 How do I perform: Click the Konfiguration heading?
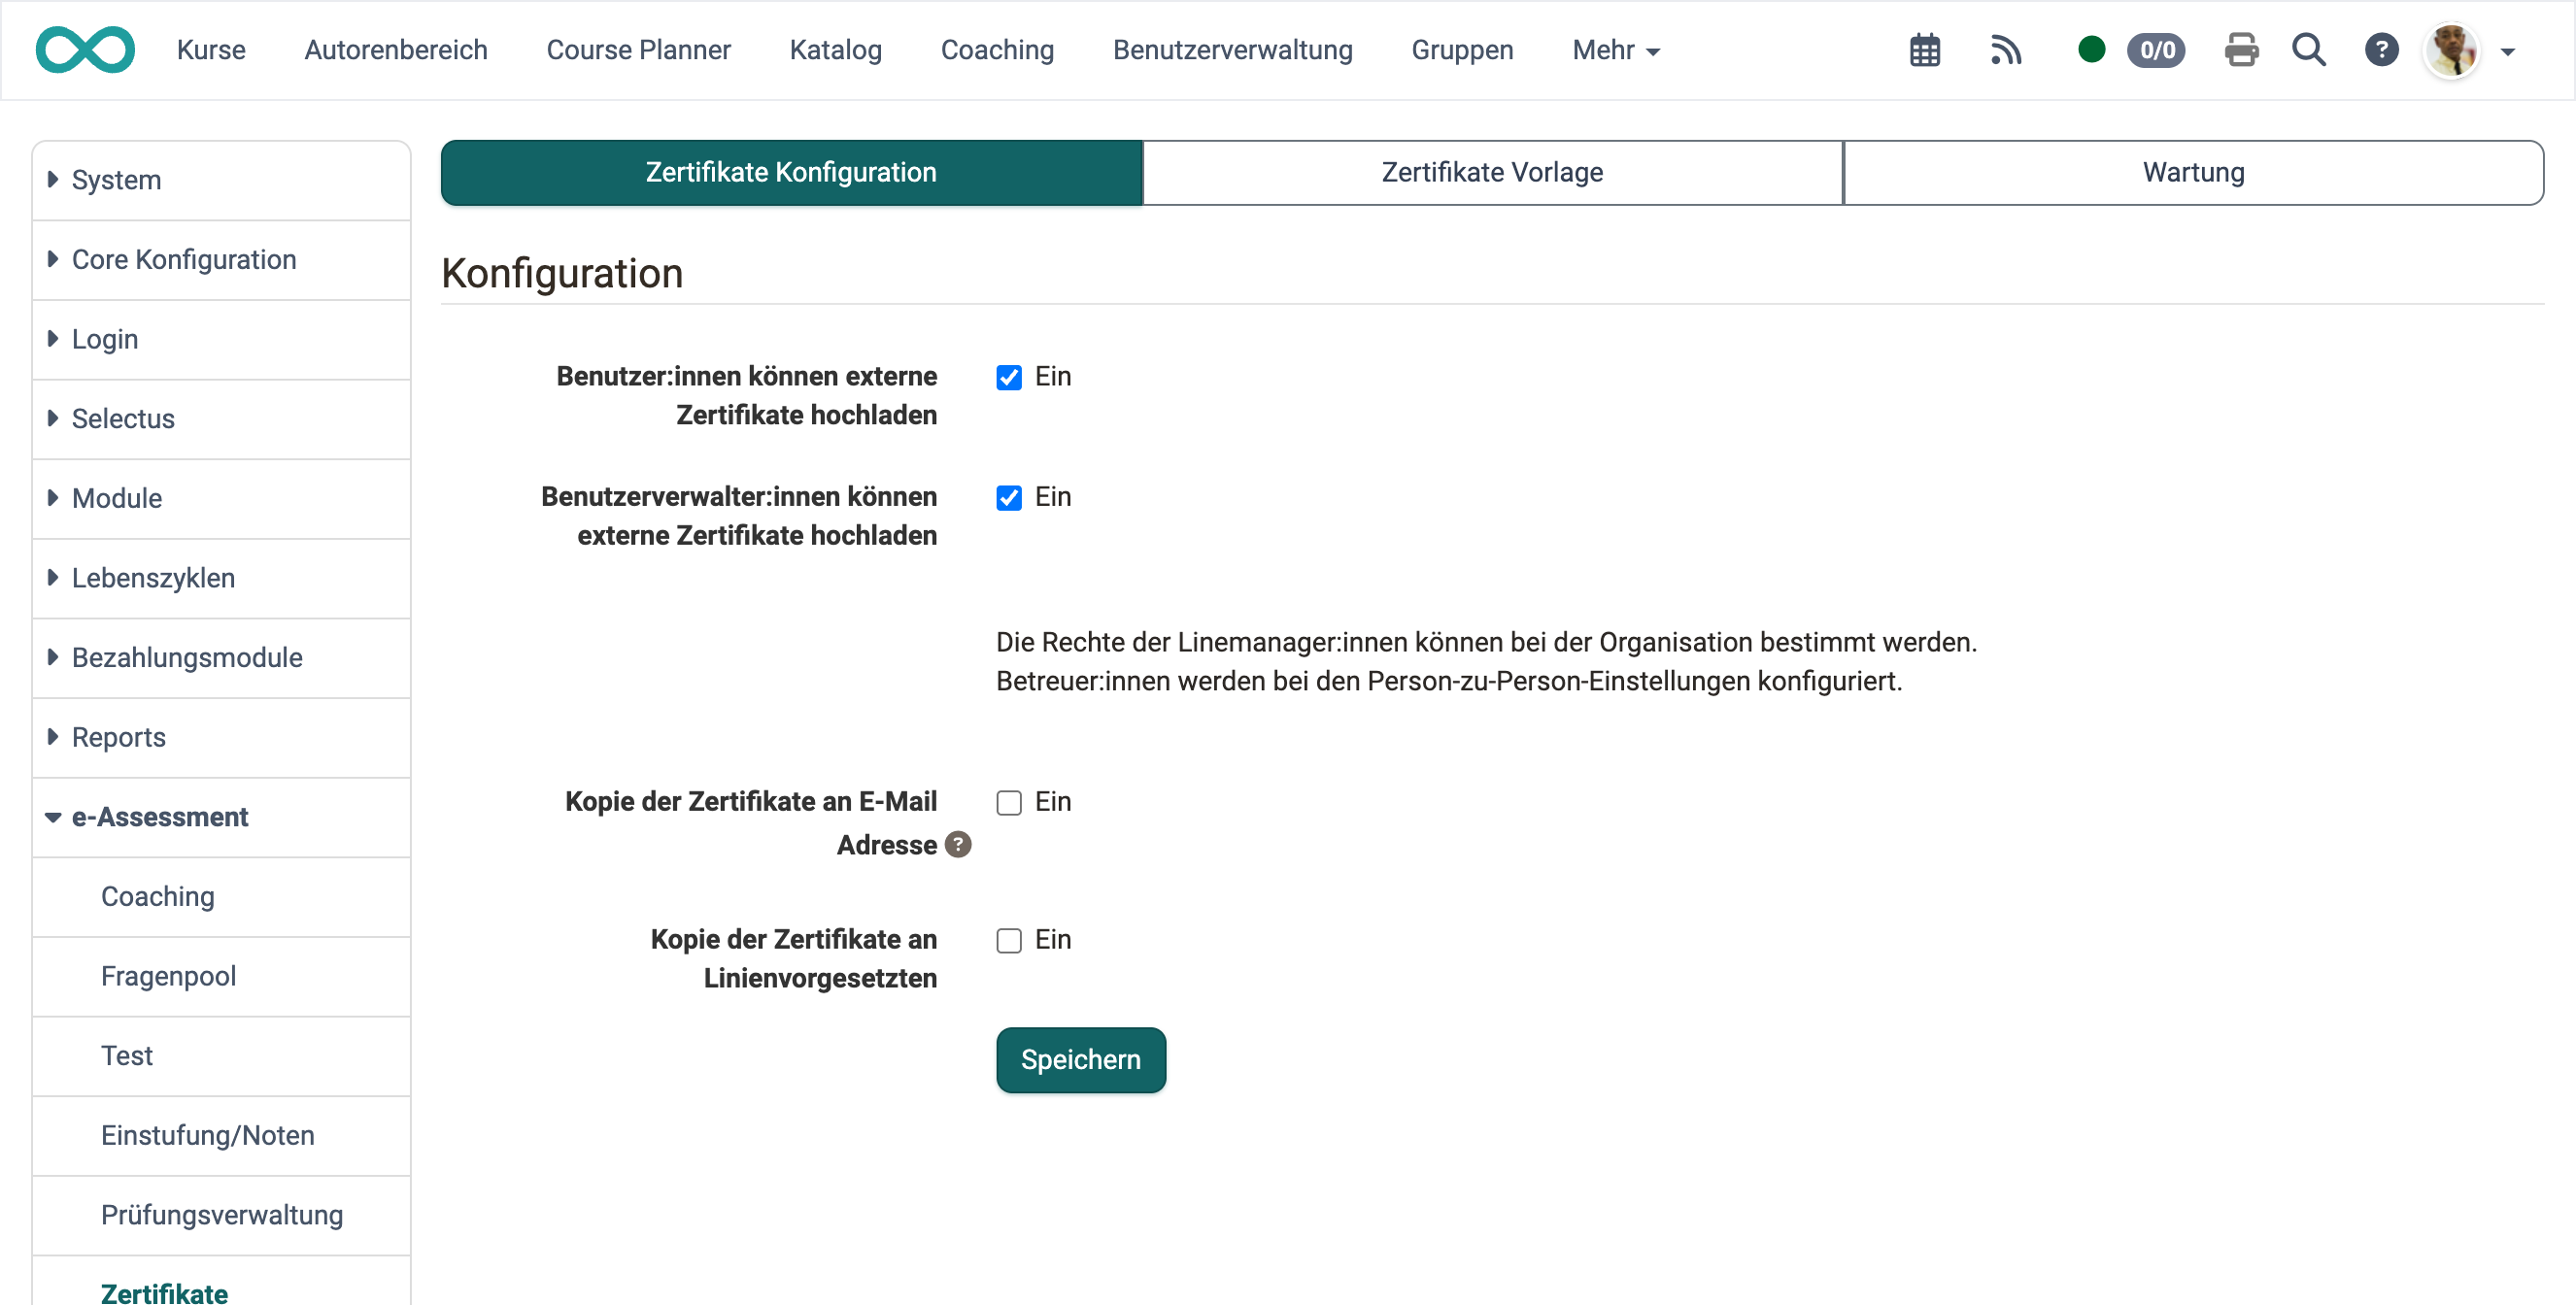point(562,273)
